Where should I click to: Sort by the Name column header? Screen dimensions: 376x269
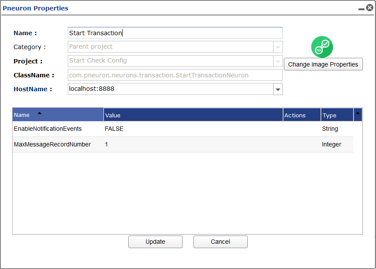58,115
